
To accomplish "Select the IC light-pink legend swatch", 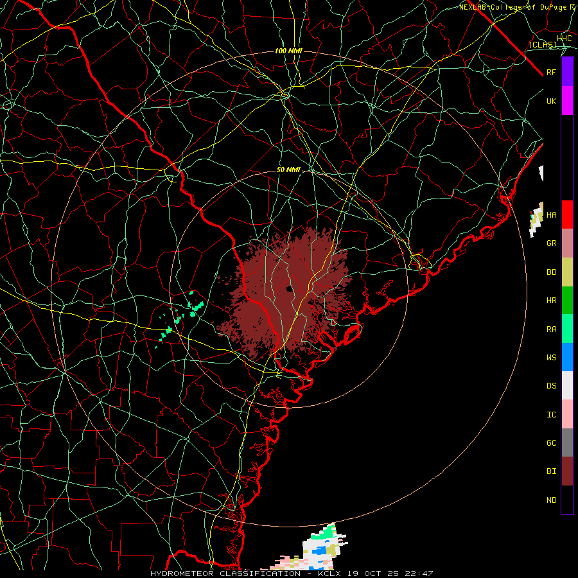I will click(567, 414).
